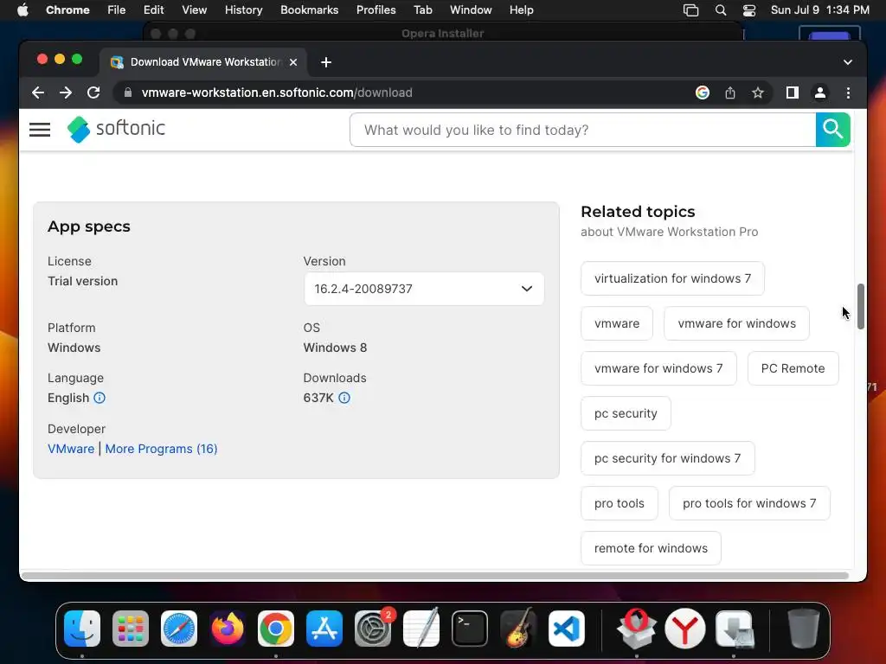Screen dimensions: 886x664
Task: Click the Softonic logo
Action: [x=117, y=130]
